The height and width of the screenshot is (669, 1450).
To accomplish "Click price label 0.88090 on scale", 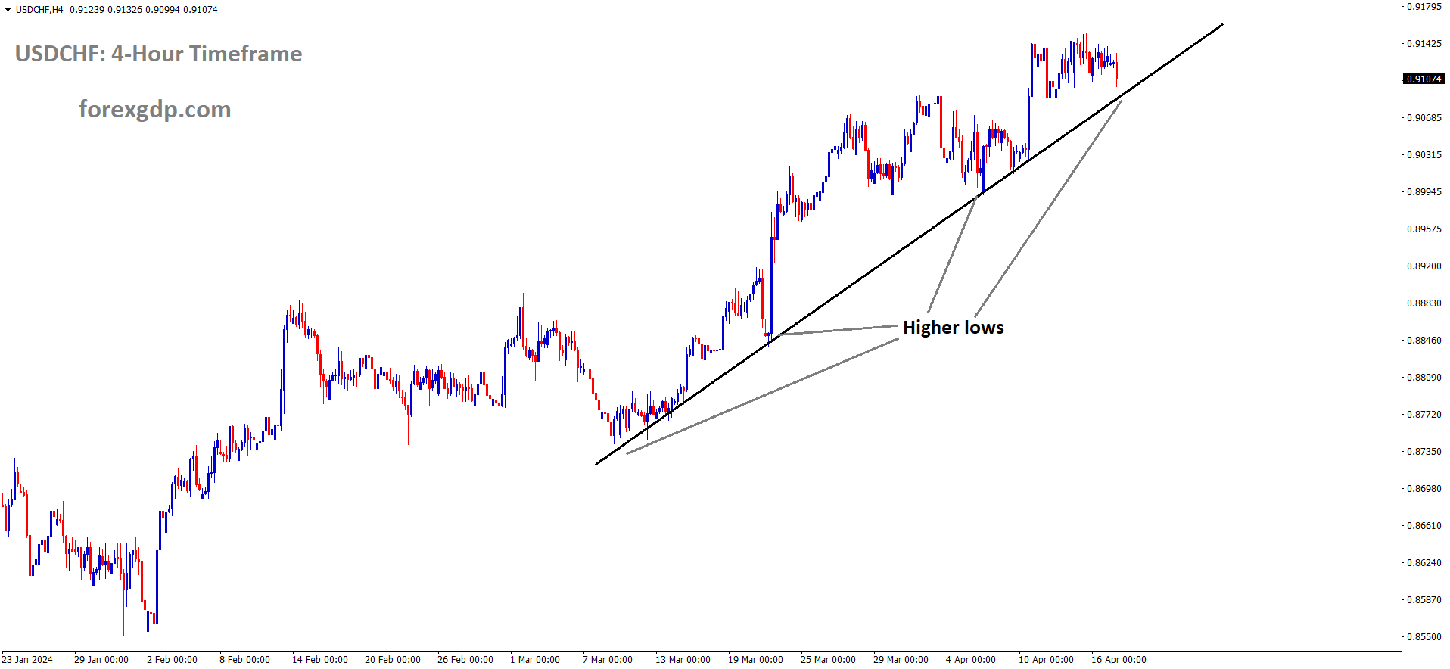I will [1424, 378].
